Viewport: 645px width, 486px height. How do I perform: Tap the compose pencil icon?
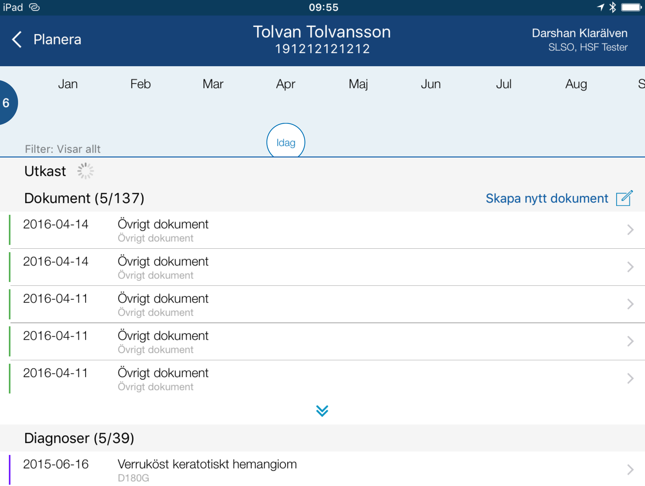click(624, 198)
